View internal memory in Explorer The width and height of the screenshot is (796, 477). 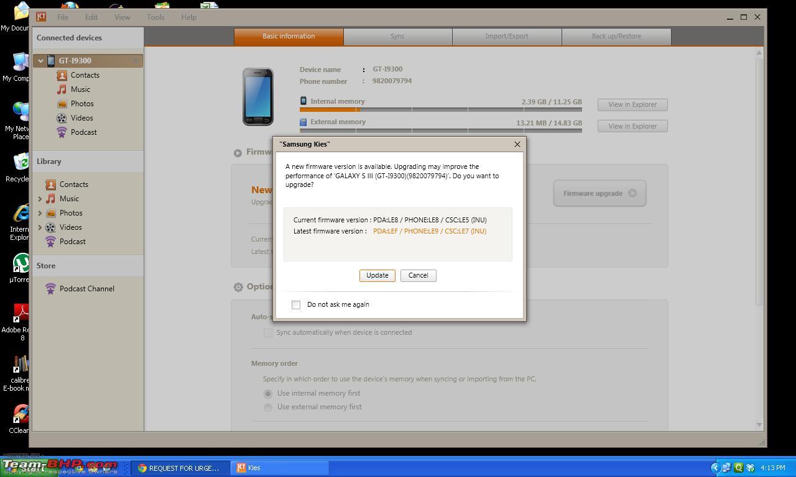(x=632, y=104)
